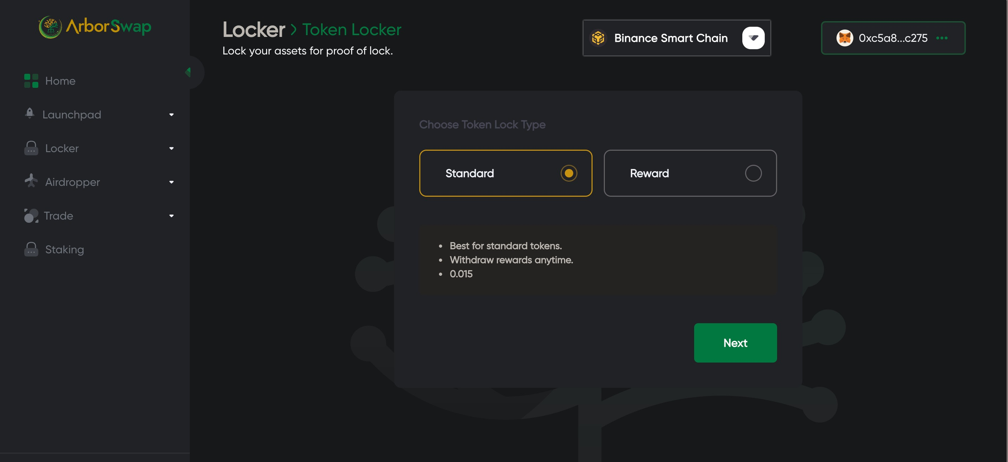Image resolution: width=1008 pixels, height=462 pixels.
Task: Toggle the sidebar collapse arrow
Action: (188, 72)
